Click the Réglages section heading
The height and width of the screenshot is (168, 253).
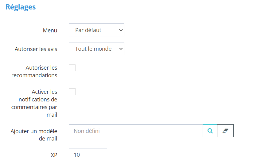[x=21, y=7]
